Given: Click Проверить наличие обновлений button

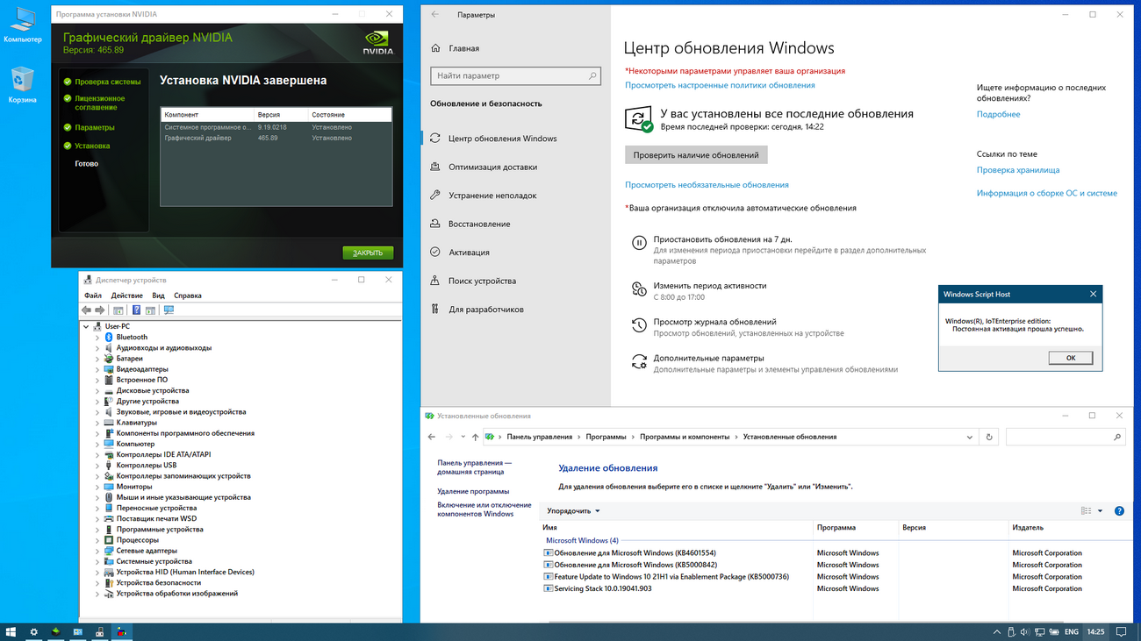Looking at the screenshot, I should tap(696, 155).
